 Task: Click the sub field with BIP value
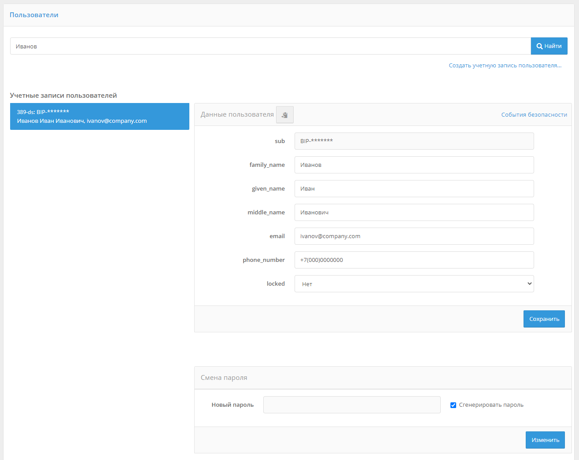(x=414, y=141)
